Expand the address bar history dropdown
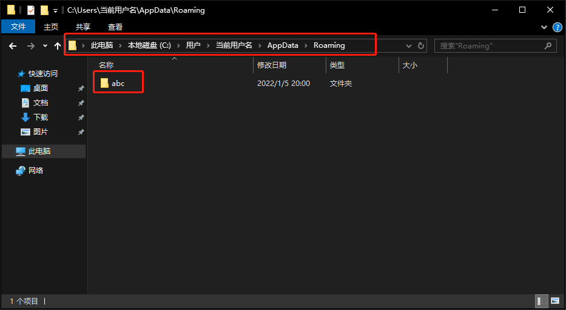Viewport: 566px width, 310px height. (x=408, y=45)
